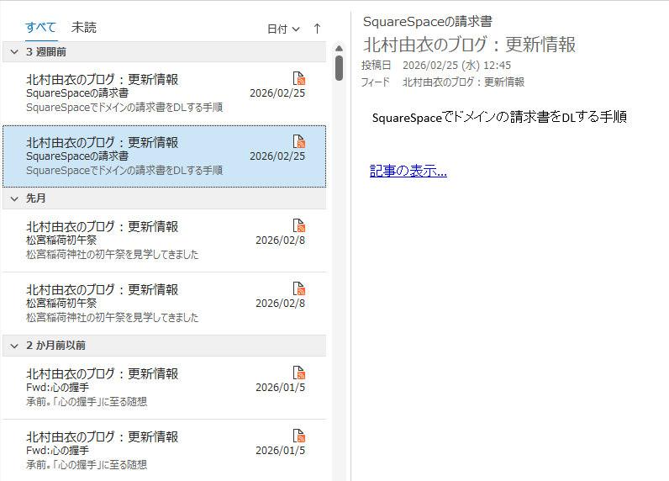Select the first Fwd:心の握手 subject line
The image size is (669, 481).
pos(58,388)
